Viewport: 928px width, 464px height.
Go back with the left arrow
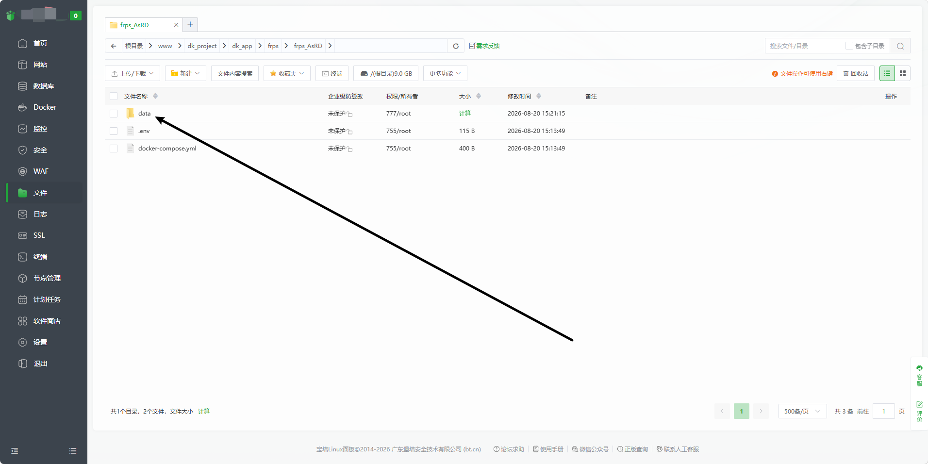114,46
